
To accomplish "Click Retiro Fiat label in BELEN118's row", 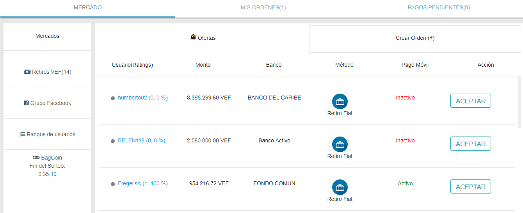I will coord(340,156).
